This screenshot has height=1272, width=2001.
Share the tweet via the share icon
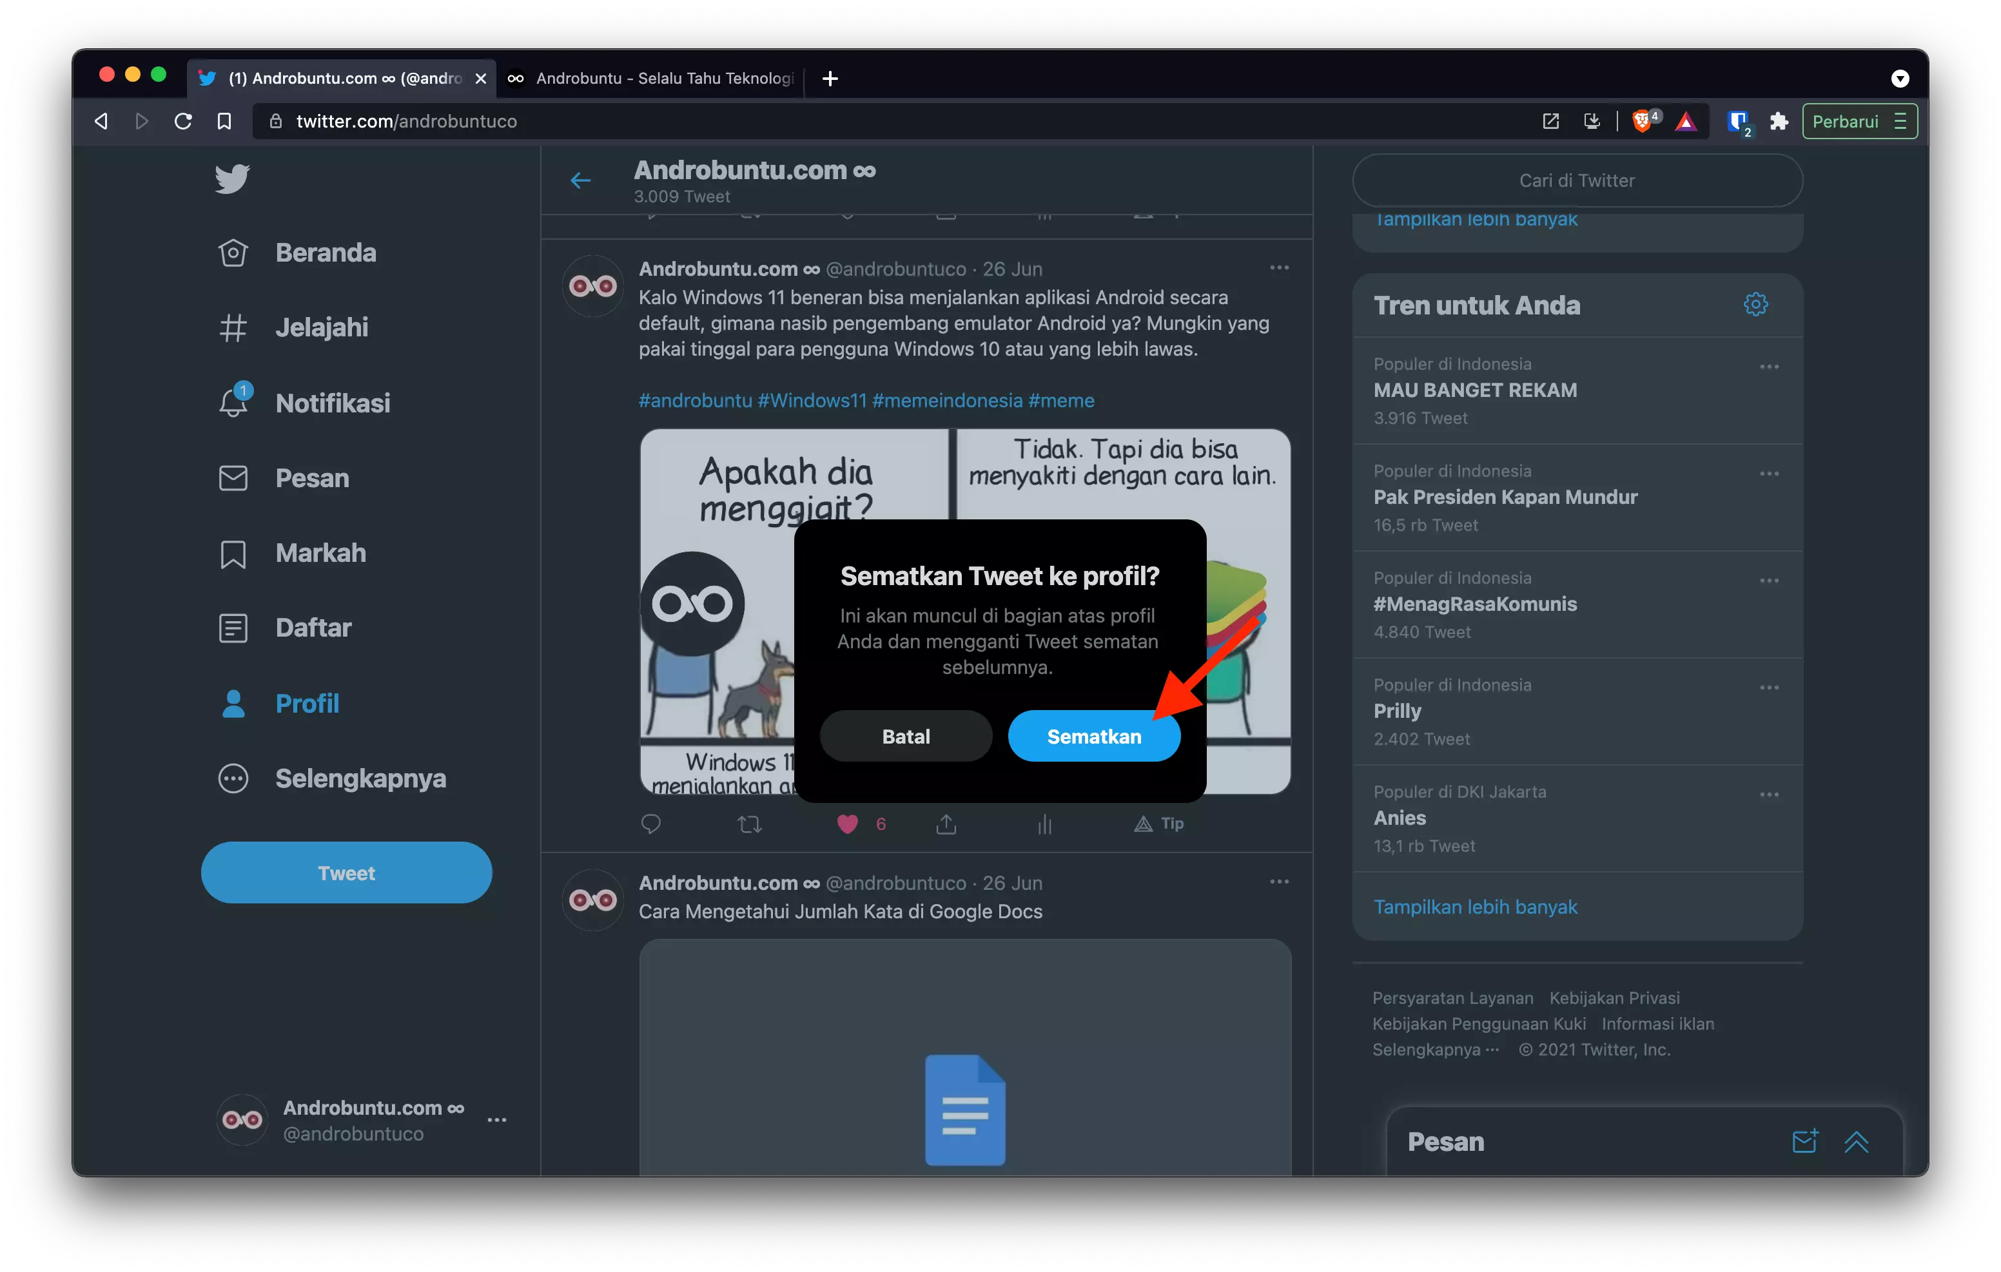pos(945,824)
